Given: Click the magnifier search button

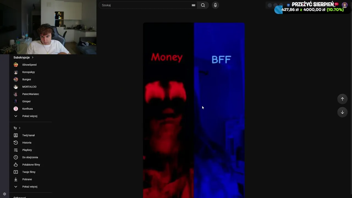Looking at the screenshot, I should coord(203,5).
